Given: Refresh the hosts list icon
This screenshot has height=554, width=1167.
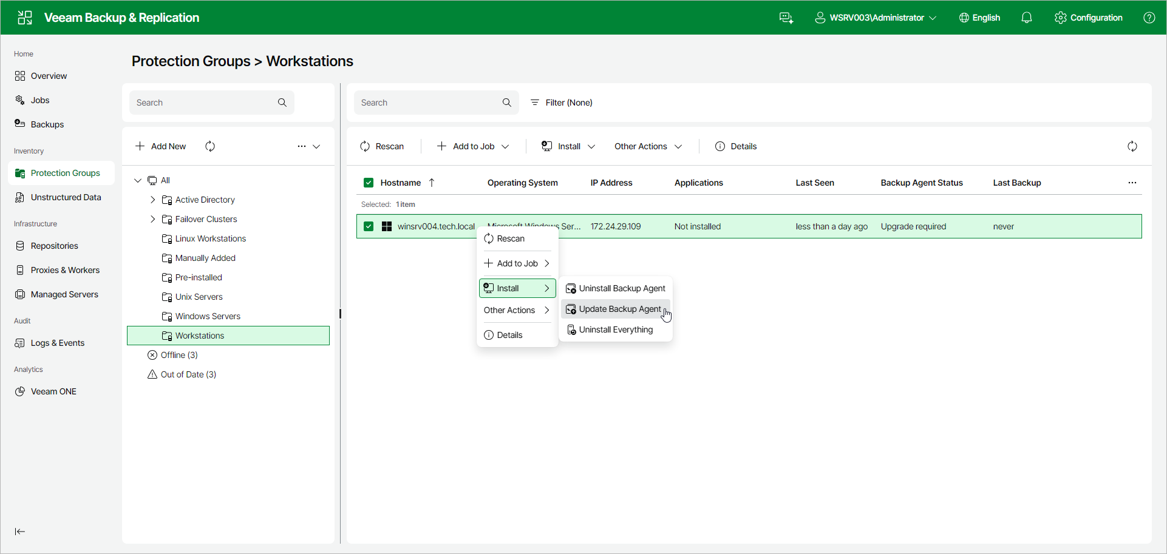Looking at the screenshot, I should [x=1132, y=146].
